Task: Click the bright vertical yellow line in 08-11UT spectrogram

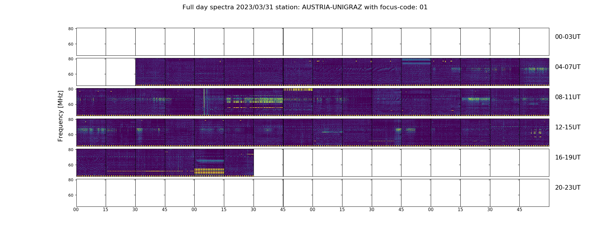Action: (204, 102)
